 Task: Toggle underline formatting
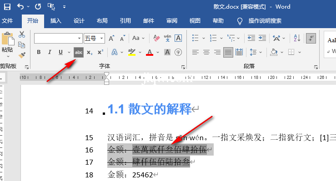60,52
